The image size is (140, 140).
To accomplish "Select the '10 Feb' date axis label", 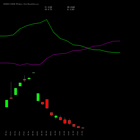I will pyautogui.click(x=55, y=133).
